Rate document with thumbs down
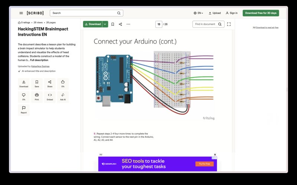This screenshot has height=185, width=297. click(24, 97)
